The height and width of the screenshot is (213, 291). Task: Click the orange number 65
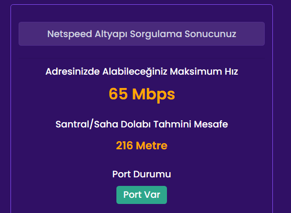pos(118,94)
